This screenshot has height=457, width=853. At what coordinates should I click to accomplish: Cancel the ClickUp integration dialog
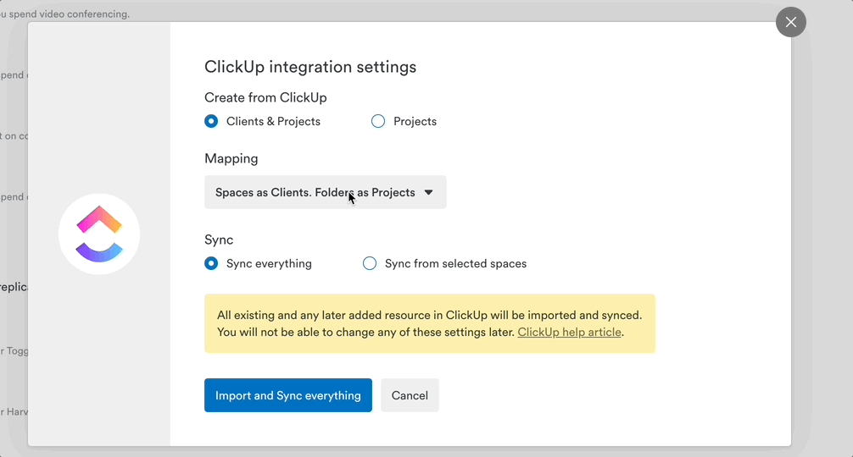[x=410, y=395]
